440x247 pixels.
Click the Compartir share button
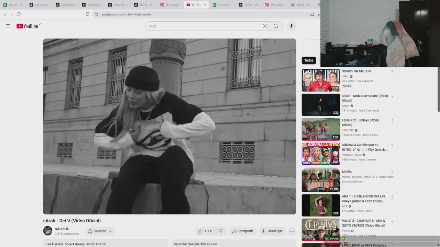pos(243,231)
